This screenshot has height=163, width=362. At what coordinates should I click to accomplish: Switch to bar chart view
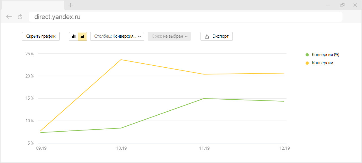pyautogui.click(x=74, y=37)
